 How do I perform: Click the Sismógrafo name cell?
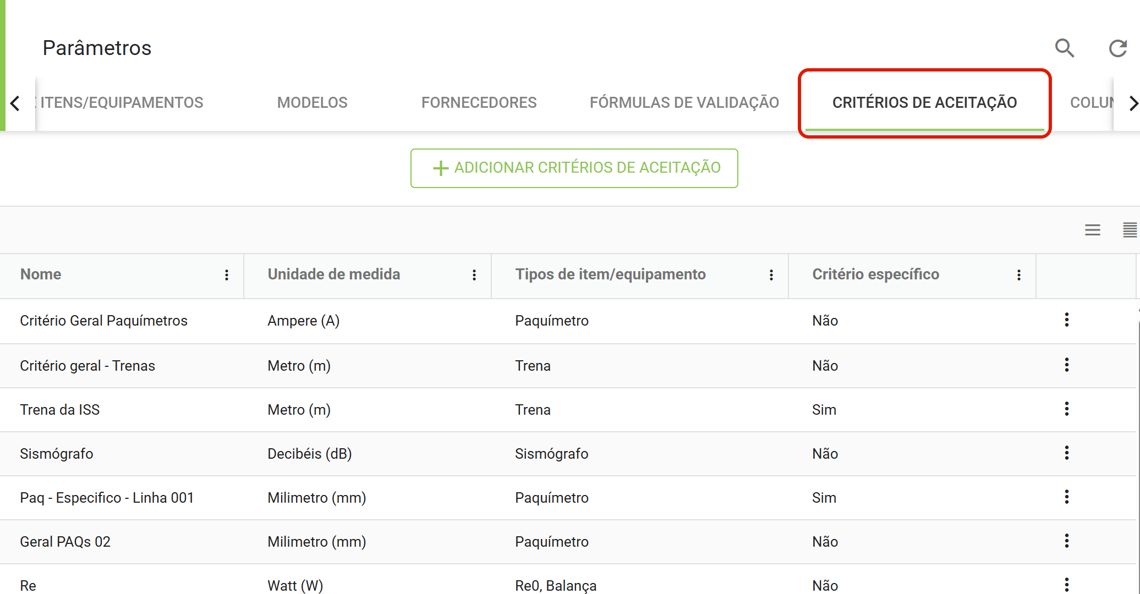56,454
